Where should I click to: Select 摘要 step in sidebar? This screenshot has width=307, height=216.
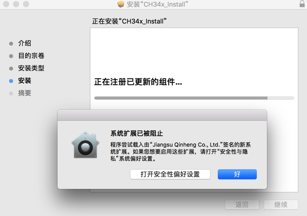point(24,93)
